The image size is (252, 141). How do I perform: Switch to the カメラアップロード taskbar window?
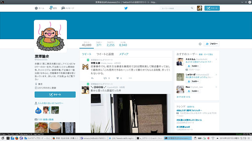pos(38,138)
